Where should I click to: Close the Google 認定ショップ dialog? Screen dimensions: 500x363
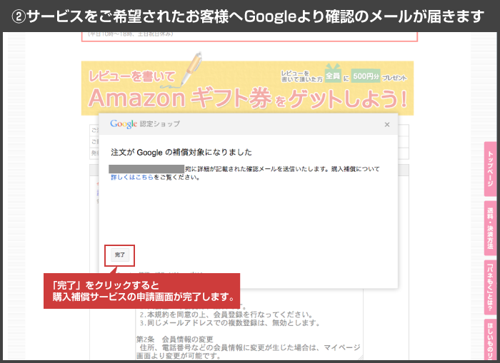[x=387, y=125]
